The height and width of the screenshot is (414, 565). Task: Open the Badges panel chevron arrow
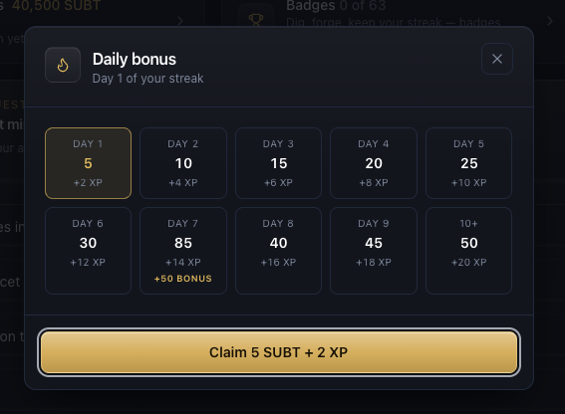pyautogui.click(x=550, y=21)
